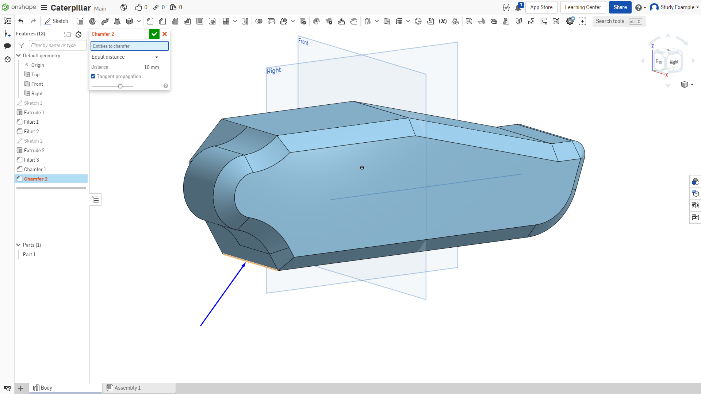Click the feature rollback bar
Image resolution: width=701 pixels, height=394 pixels.
tap(51, 188)
